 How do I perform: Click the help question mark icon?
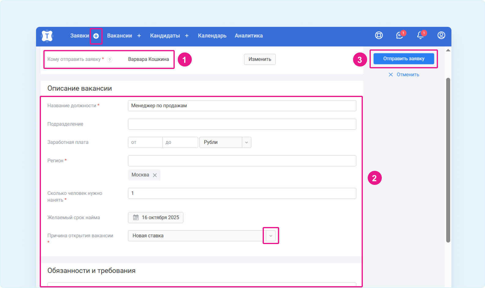coord(110,60)
